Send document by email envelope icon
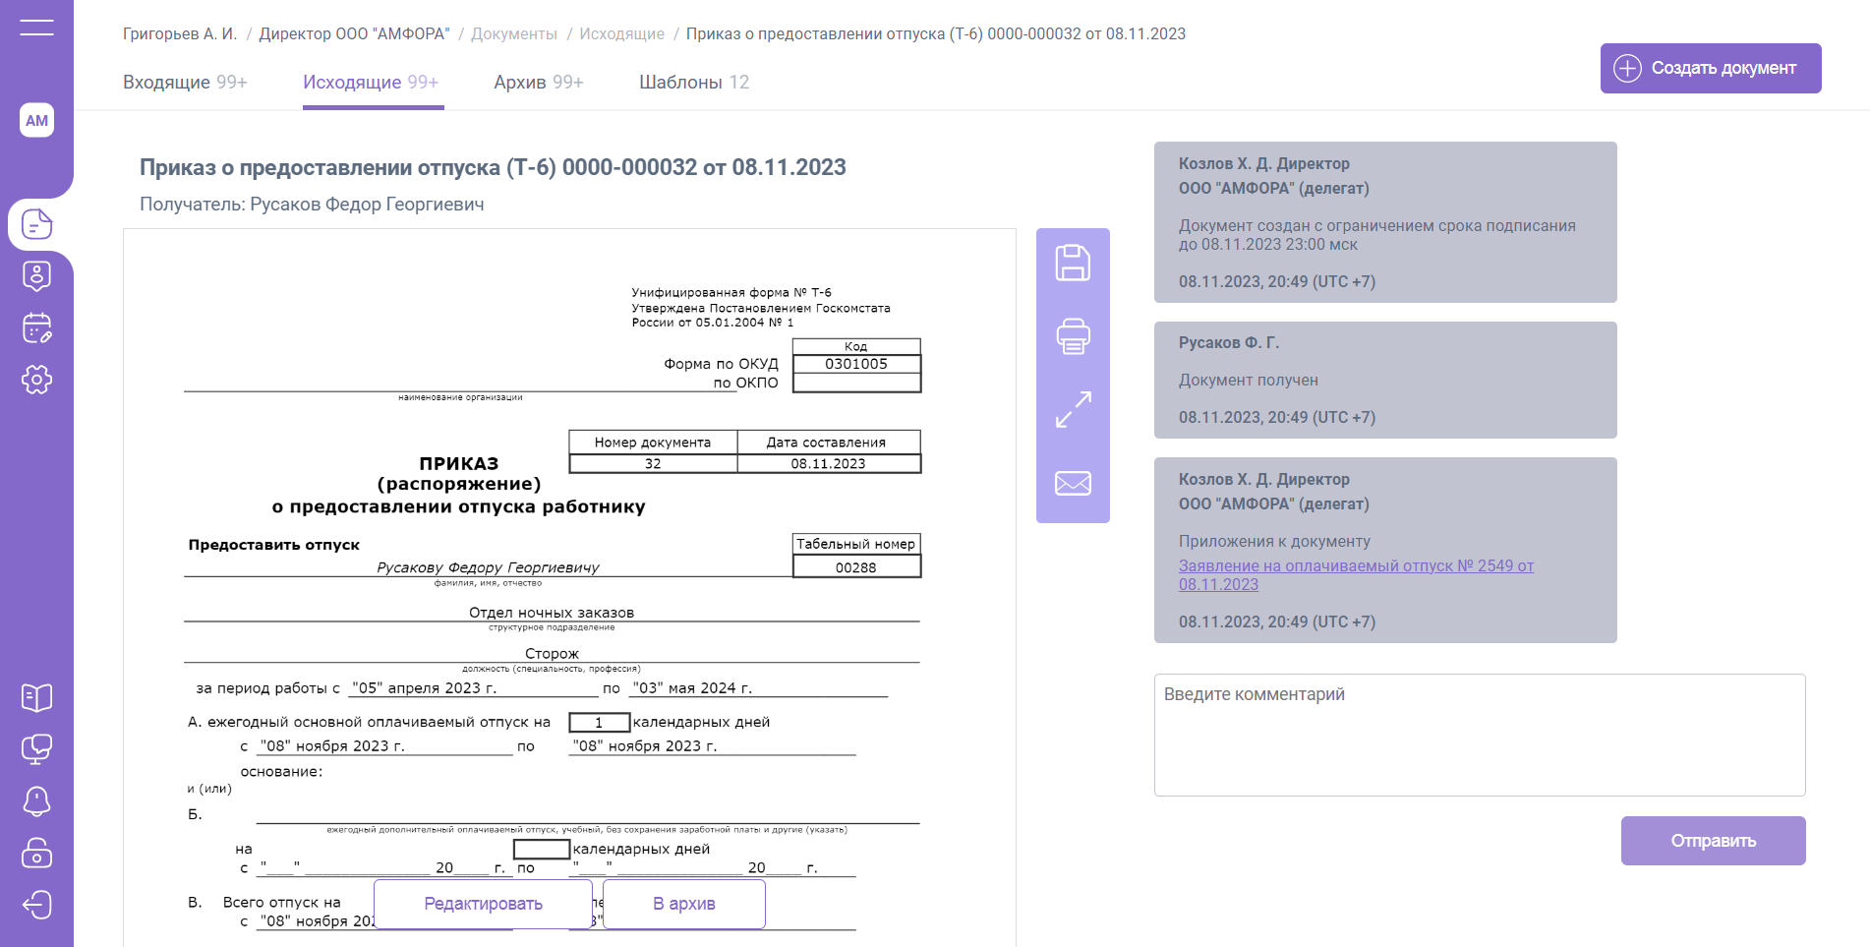Screen dimensions: 1870x947 click(1073, 483)
